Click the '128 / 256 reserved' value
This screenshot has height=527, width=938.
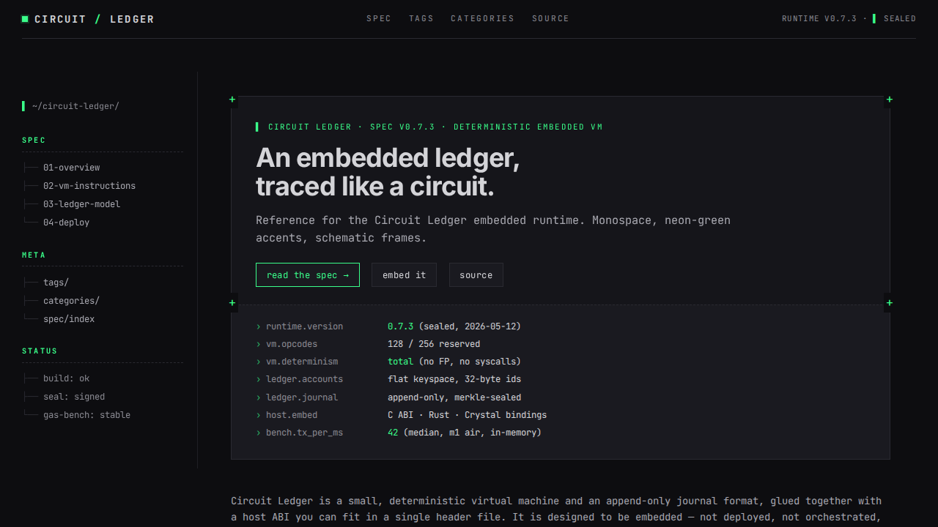[434, 344]
